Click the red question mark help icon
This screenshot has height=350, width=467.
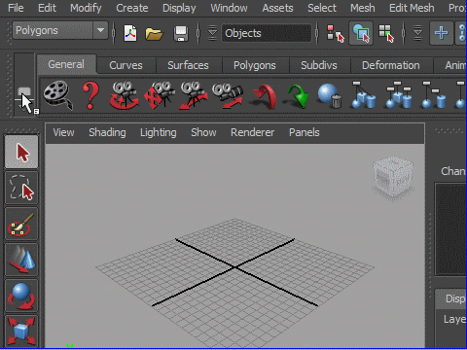pyautogui.click(x=90, y=95)
